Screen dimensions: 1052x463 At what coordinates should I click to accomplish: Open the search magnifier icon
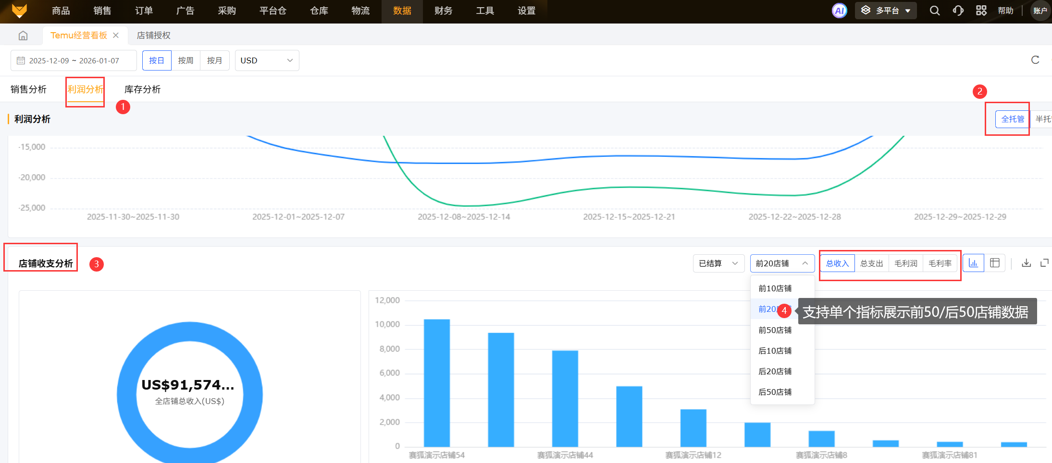(x=934, y=11)
